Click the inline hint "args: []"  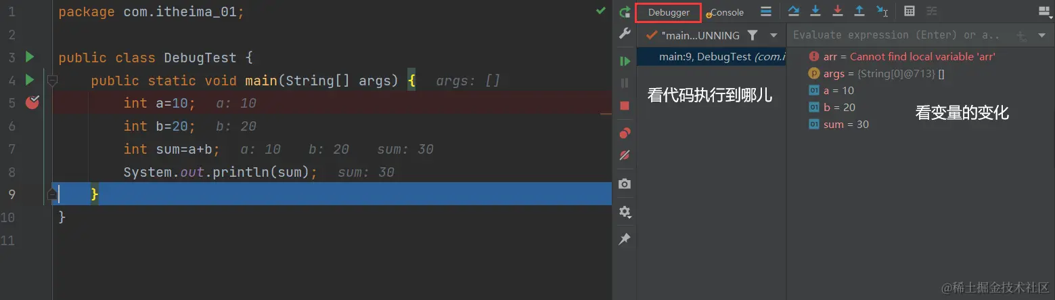[468, 81]
